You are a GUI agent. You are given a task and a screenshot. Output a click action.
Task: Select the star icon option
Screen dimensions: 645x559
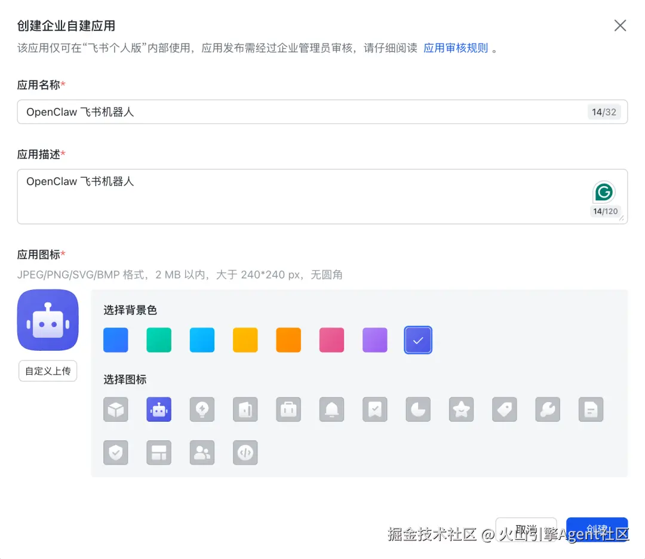[x=461, y=409]
